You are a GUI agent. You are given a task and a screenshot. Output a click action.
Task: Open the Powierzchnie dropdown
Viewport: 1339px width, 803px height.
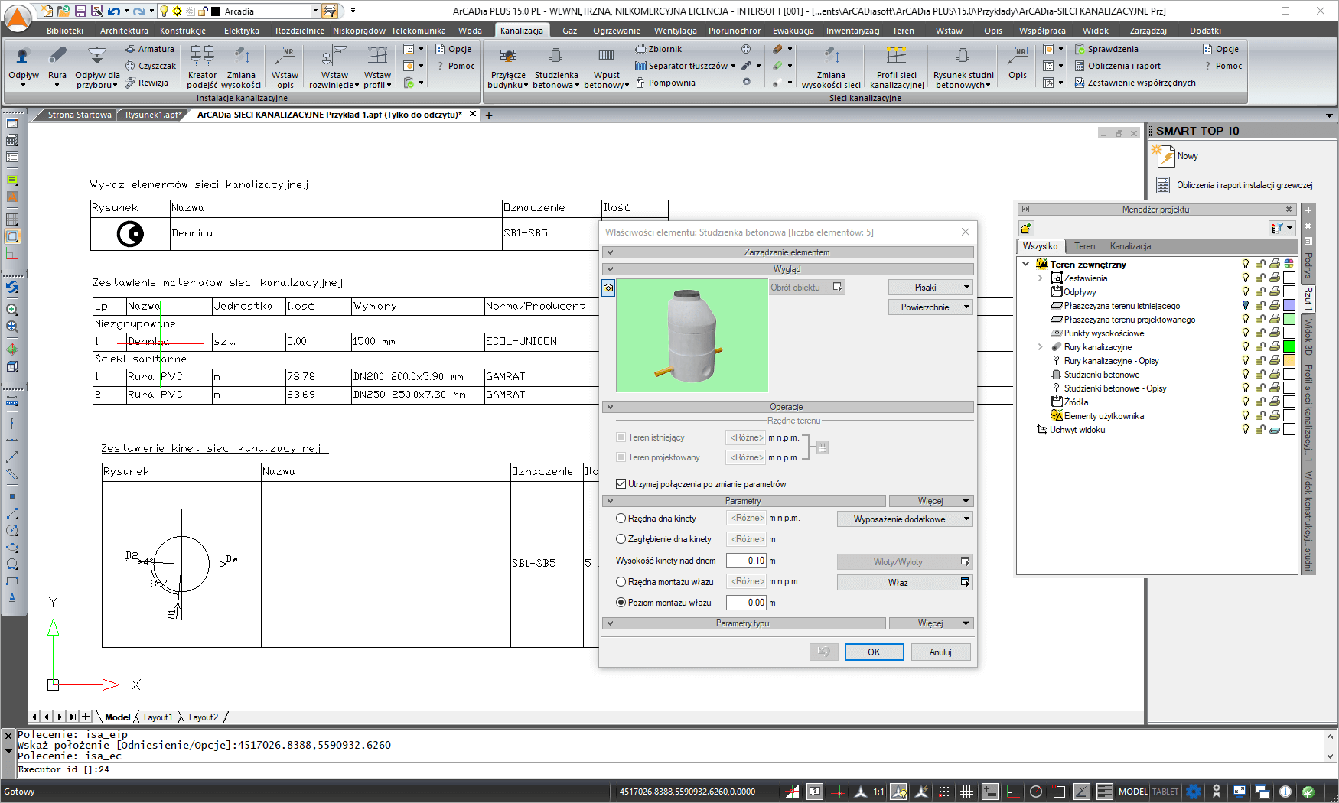[x=930, y=307]
